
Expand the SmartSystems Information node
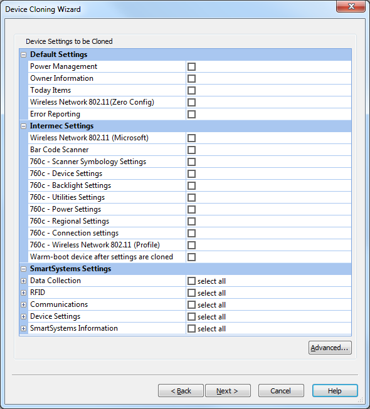(23, 328)
